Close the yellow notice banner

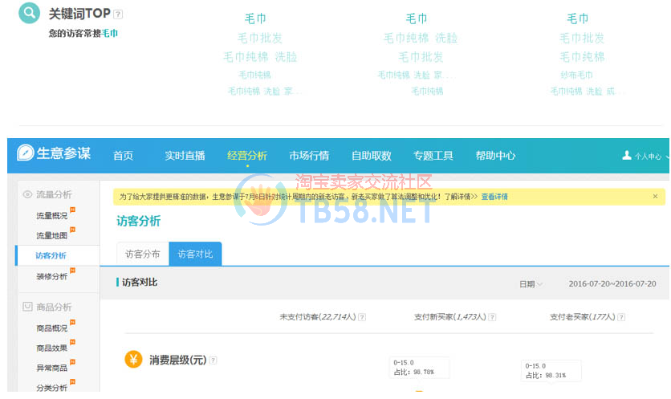tap(655, 197)
